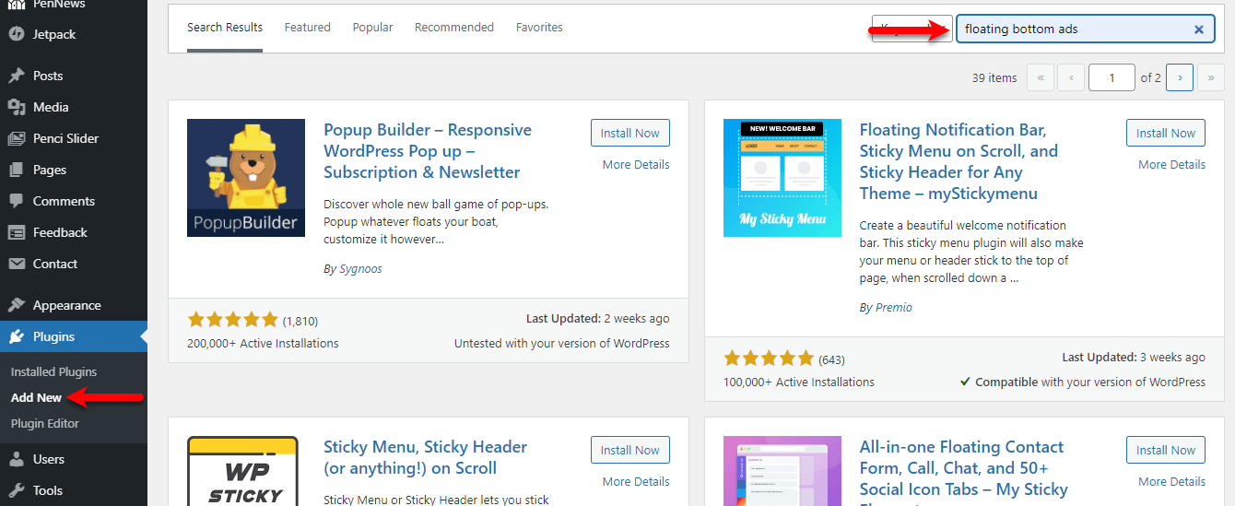View More Details for All-in-one Floating Contact
The image size is (1235, 506).
pos(1171,482)
